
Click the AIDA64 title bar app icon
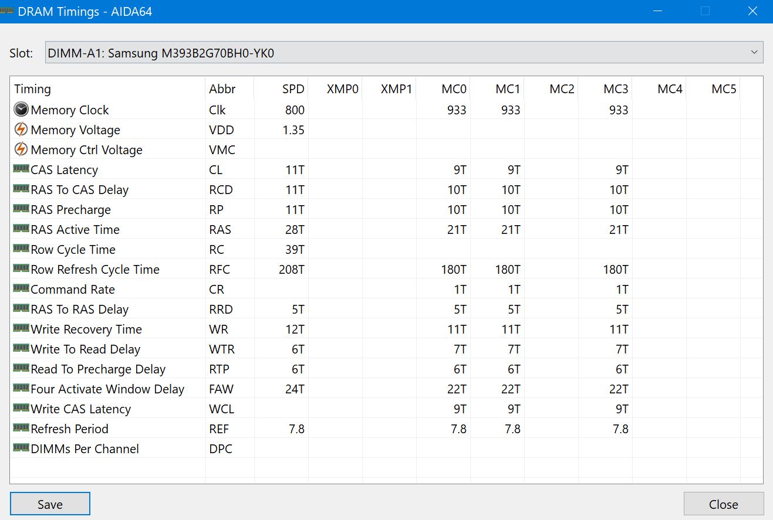coord(7,11)
